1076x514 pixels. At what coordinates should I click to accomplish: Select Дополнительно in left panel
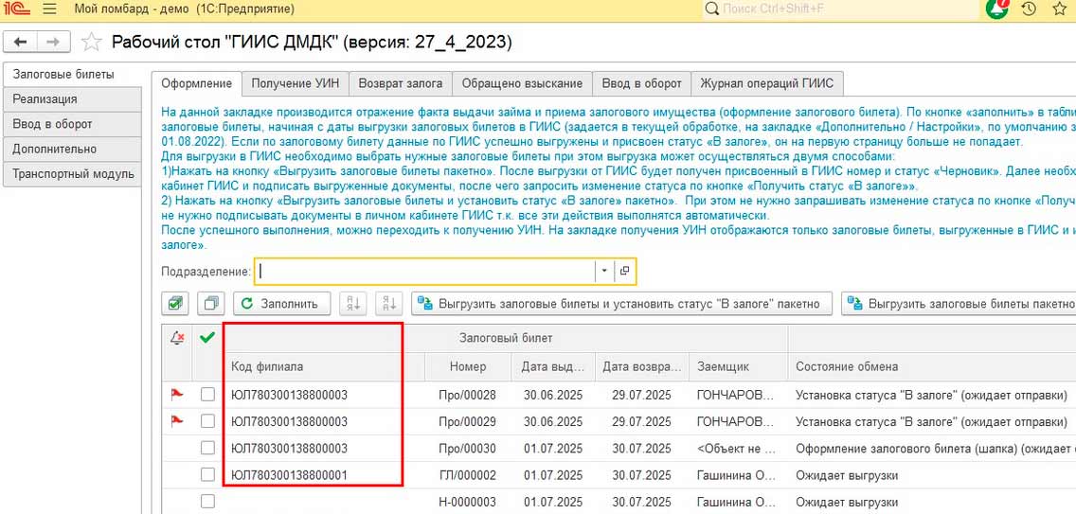point(71,149)
